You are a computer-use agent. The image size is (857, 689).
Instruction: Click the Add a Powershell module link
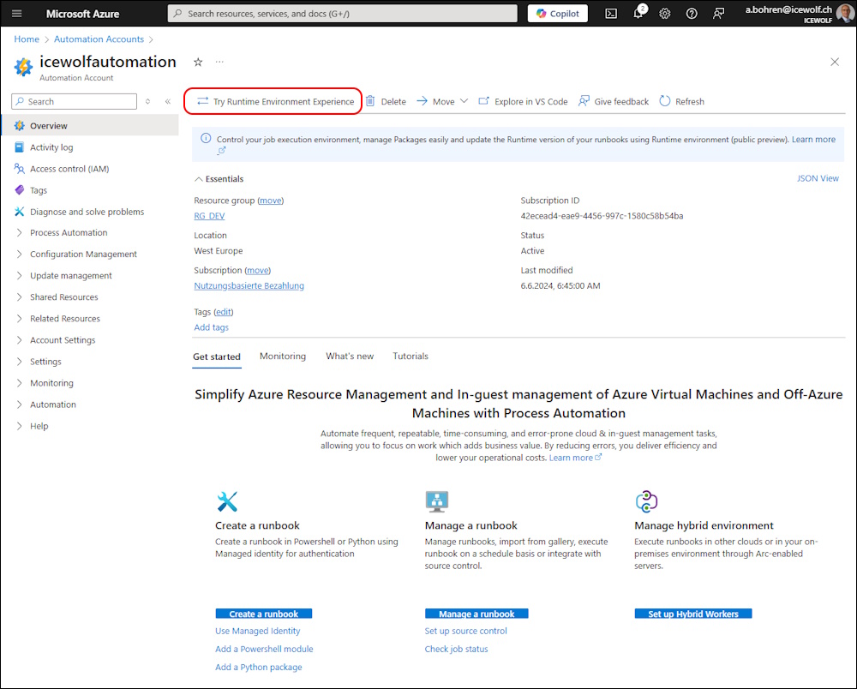point(264,649)
